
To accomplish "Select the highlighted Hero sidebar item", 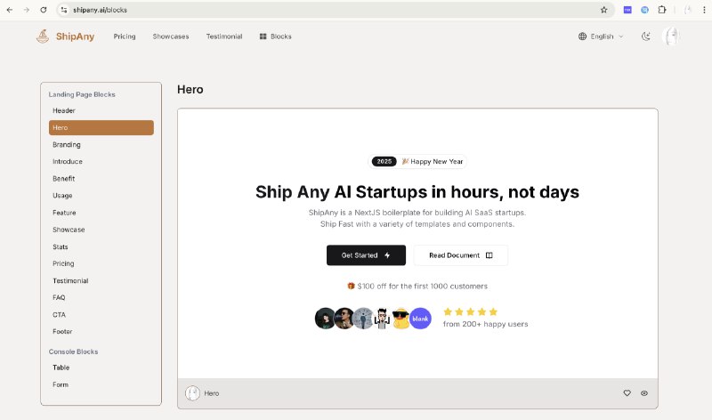I will coord(101,127).
